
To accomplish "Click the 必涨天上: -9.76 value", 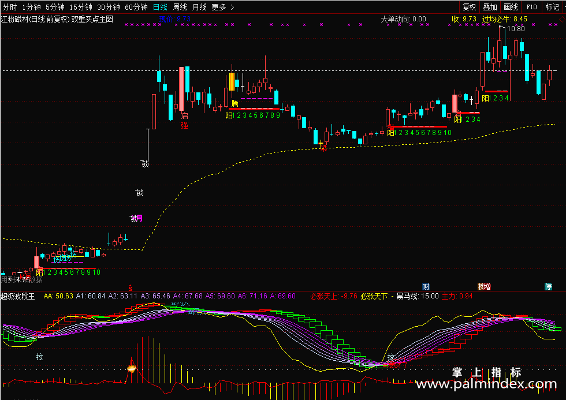I will click(334, 296).
